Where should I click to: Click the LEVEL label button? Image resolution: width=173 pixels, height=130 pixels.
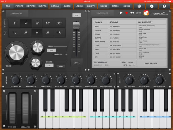coord(77,63)
